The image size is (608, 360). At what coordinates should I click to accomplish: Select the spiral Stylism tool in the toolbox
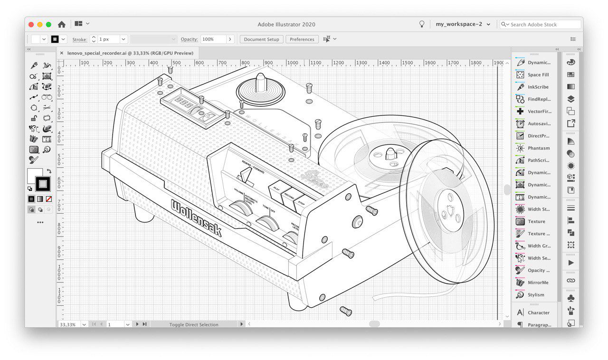(x=47, y=149)
